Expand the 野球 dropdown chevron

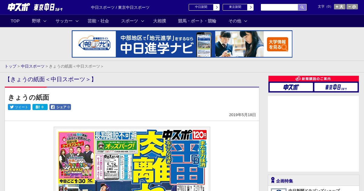pos(45,21)
